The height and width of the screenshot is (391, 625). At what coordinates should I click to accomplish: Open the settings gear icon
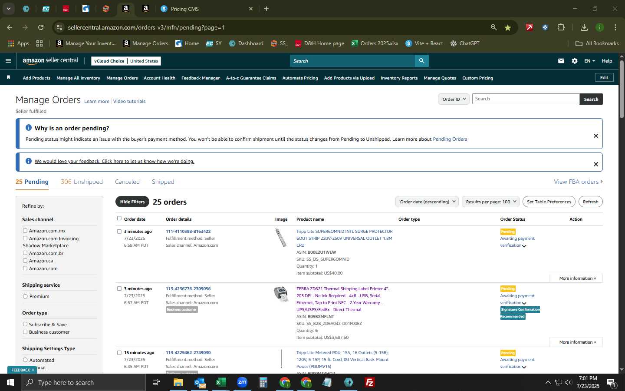(x=575, y=61)
